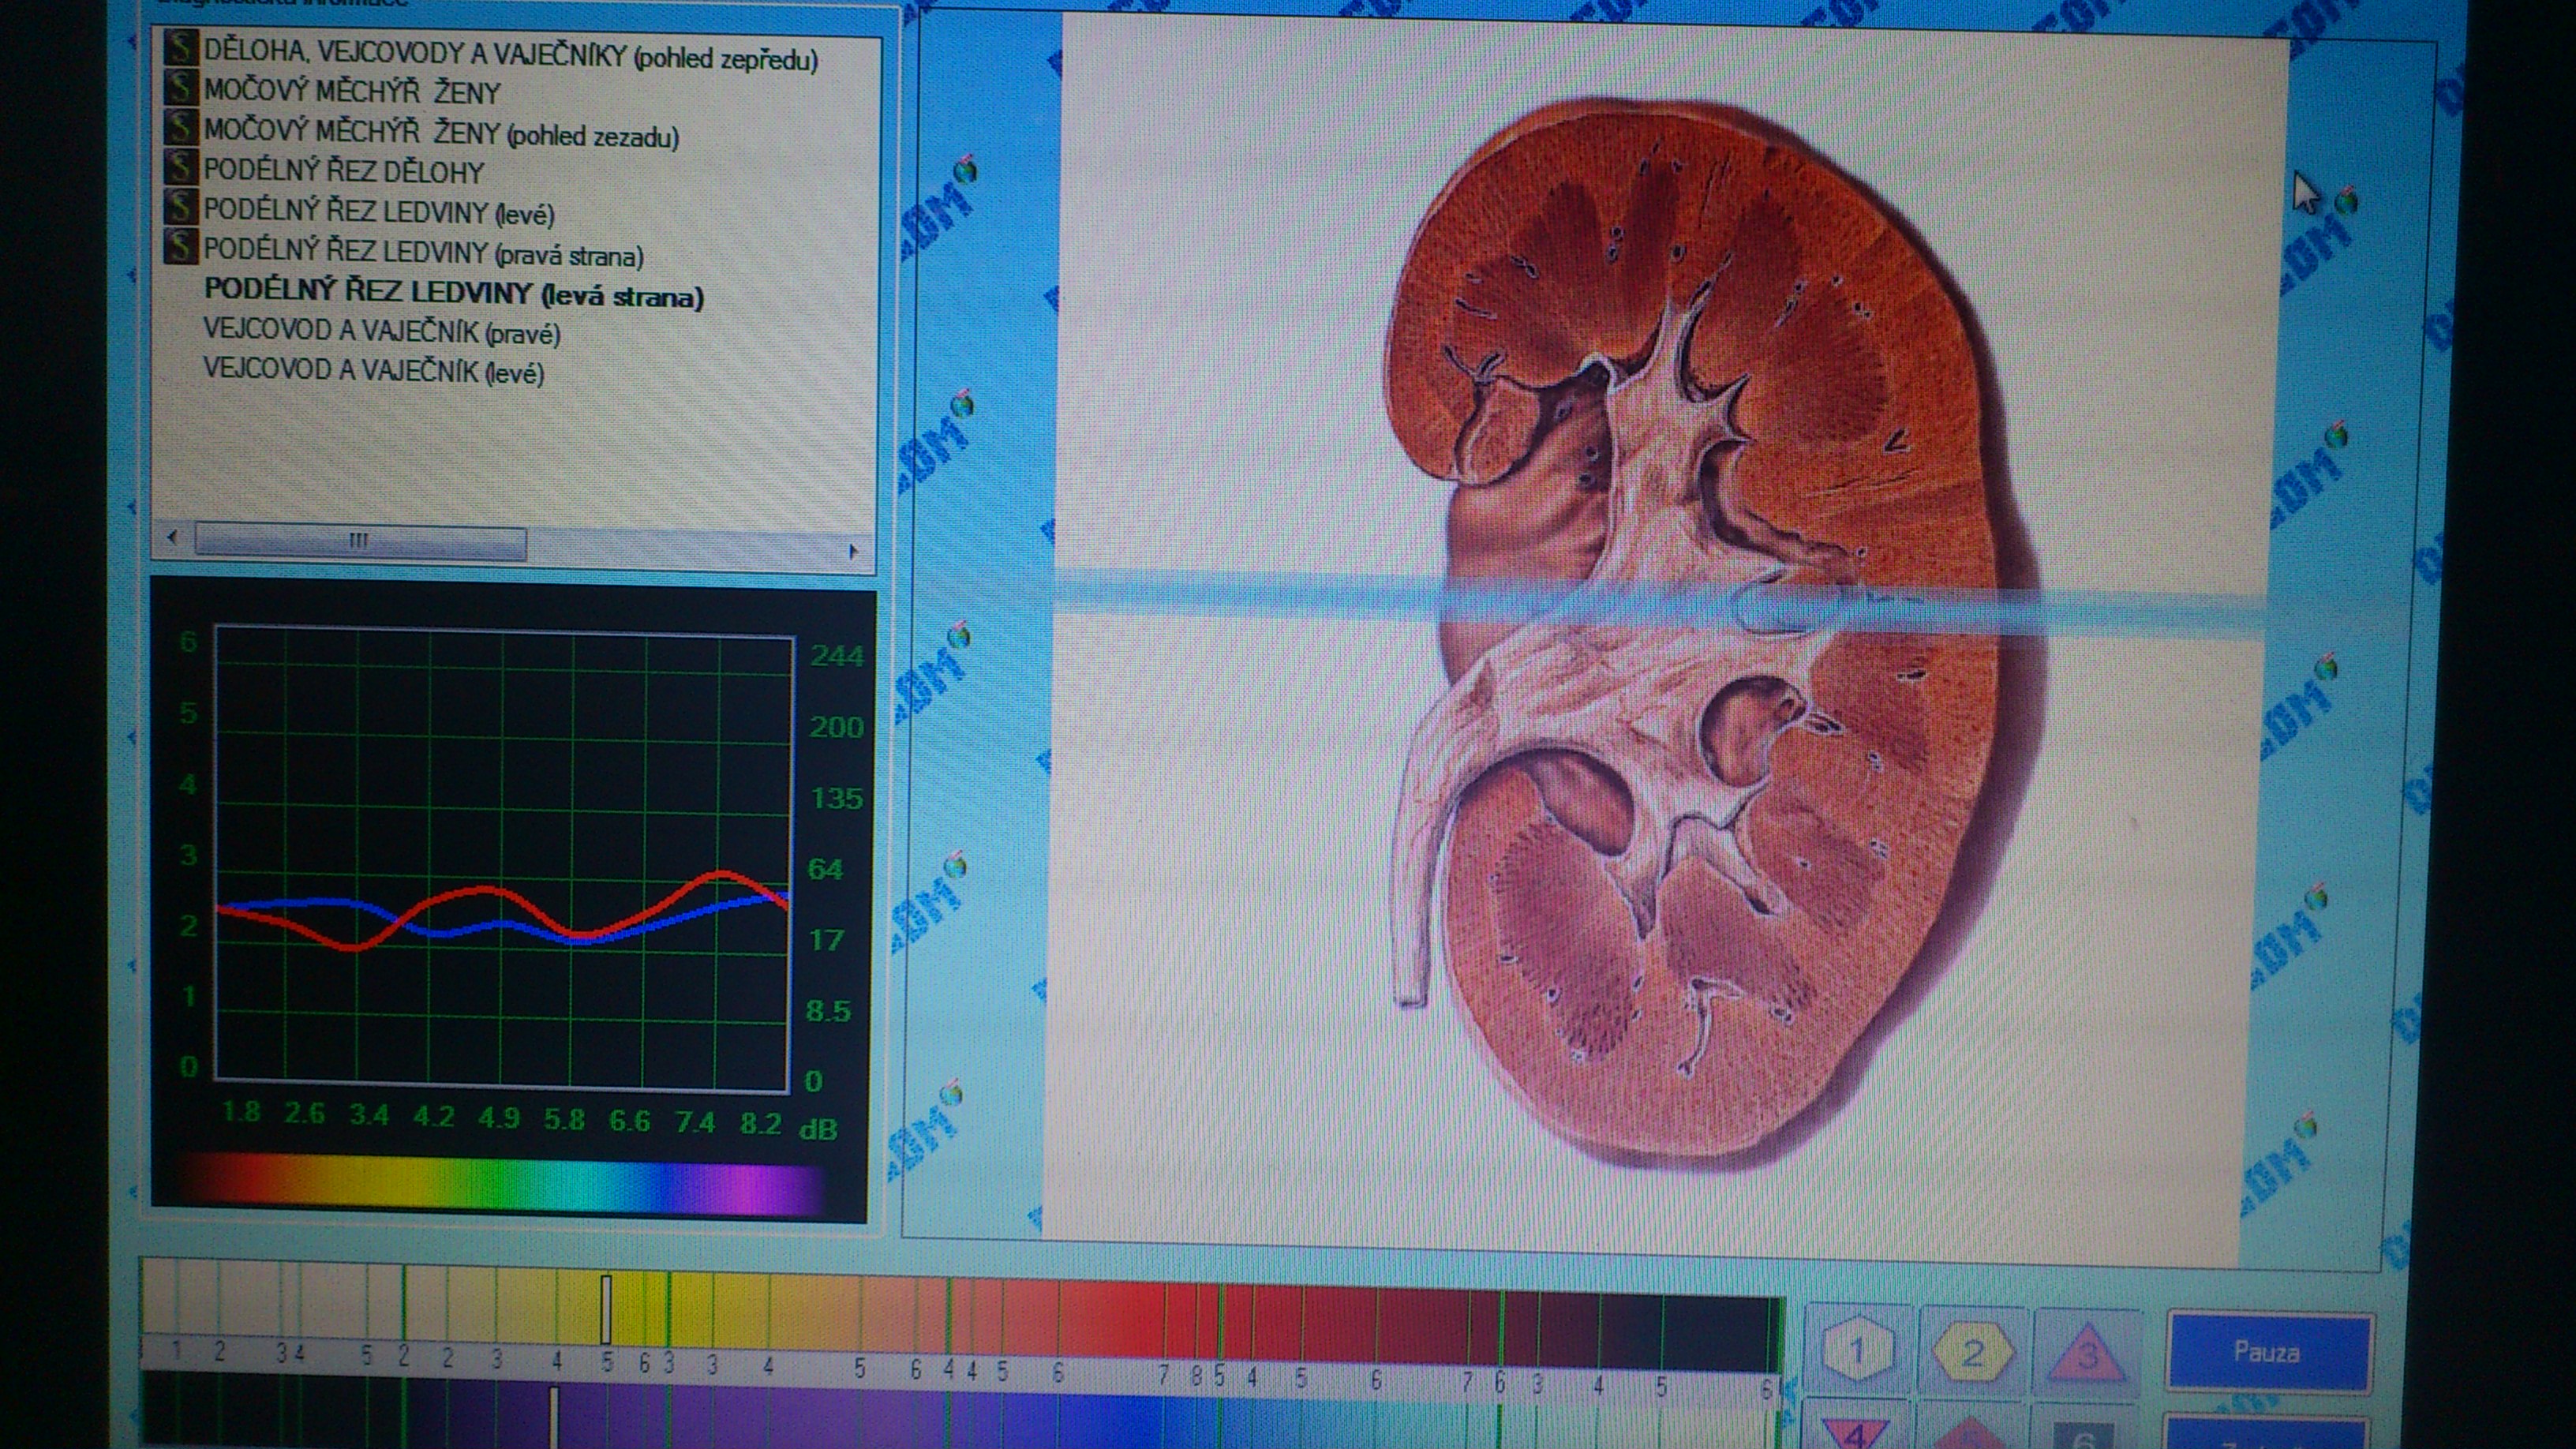The image size is (2576, 1449).
Task: Click the level 4 inverted triangle icon
Action: click(1855, 1434)
